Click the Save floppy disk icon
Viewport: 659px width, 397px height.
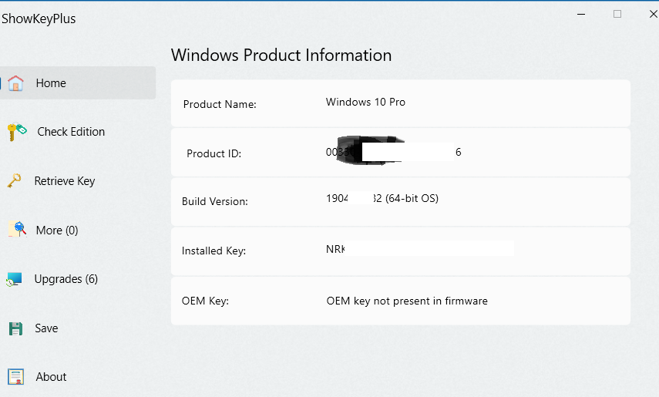tap(15, 328)
